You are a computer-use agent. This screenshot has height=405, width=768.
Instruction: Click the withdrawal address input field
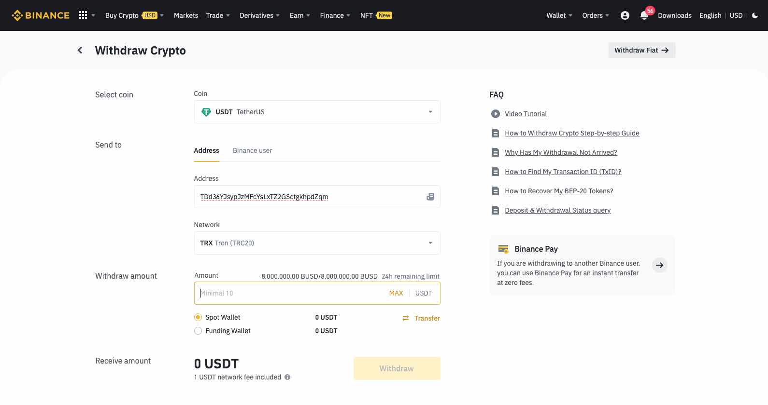[317, 197]
